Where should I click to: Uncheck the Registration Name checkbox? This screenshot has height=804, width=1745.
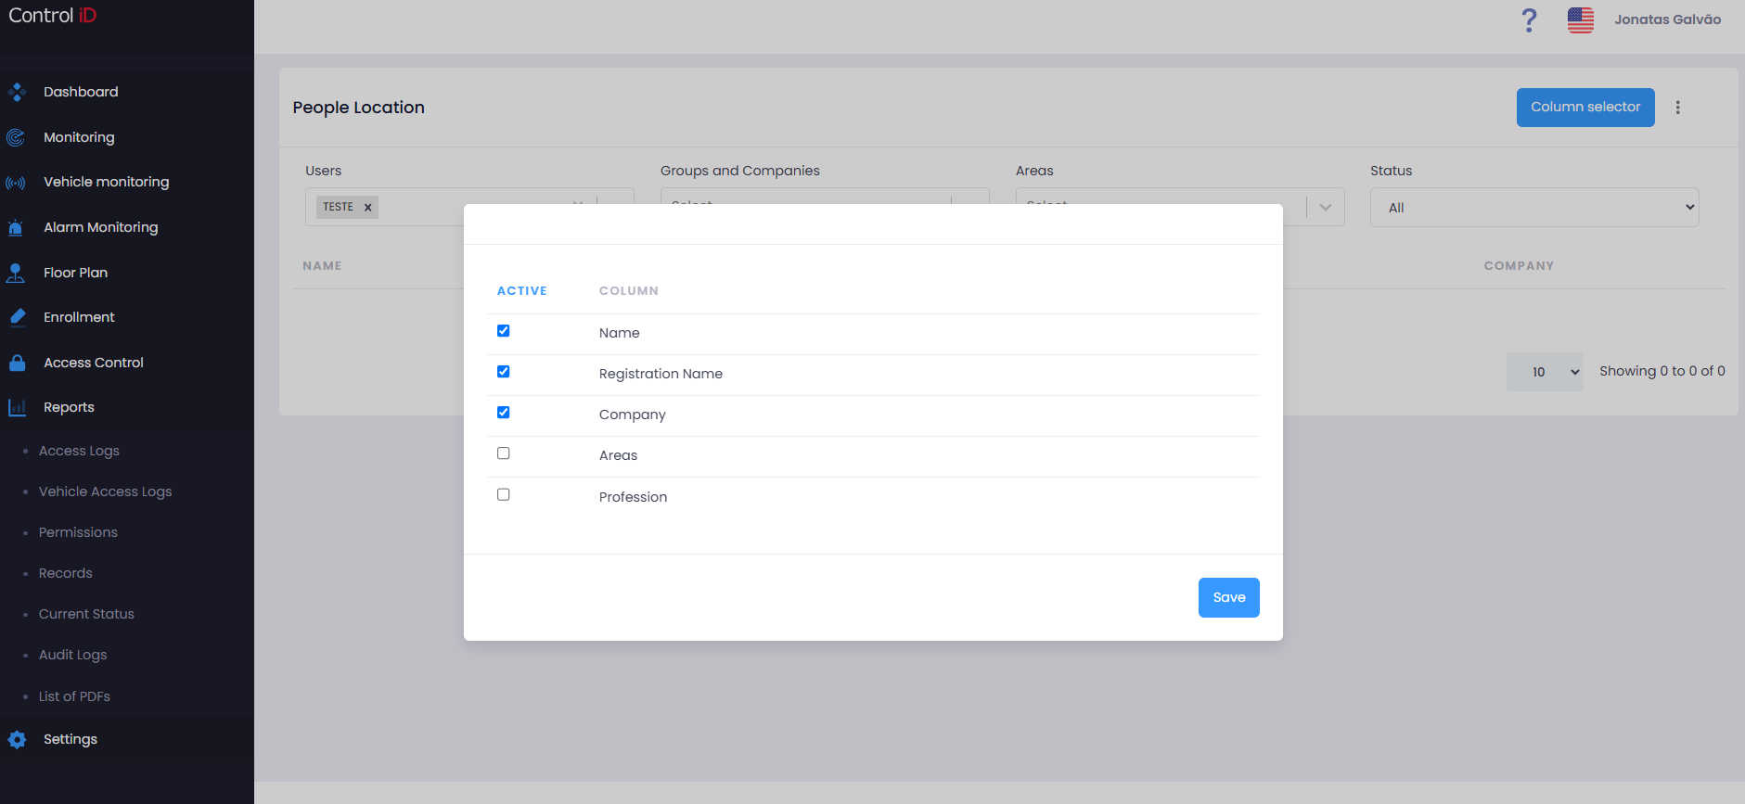click(504, 372)
